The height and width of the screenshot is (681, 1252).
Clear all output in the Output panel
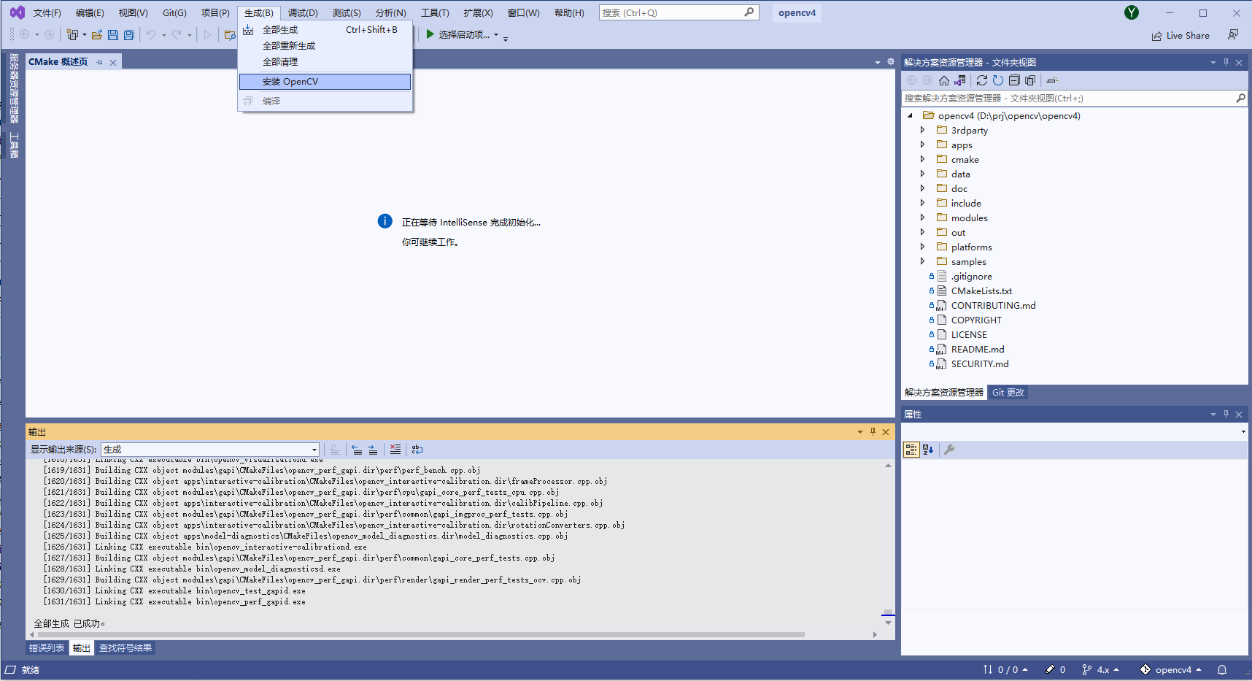click(x=395, y=450)
